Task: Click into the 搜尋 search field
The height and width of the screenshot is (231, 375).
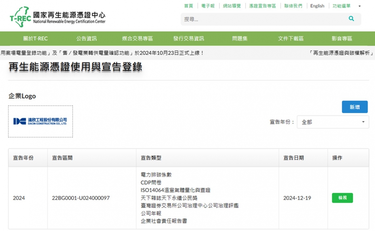Action: [x=263, y=19]
